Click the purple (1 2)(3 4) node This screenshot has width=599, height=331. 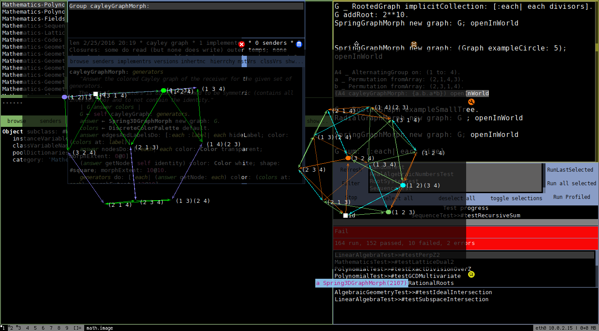(64, 97)
